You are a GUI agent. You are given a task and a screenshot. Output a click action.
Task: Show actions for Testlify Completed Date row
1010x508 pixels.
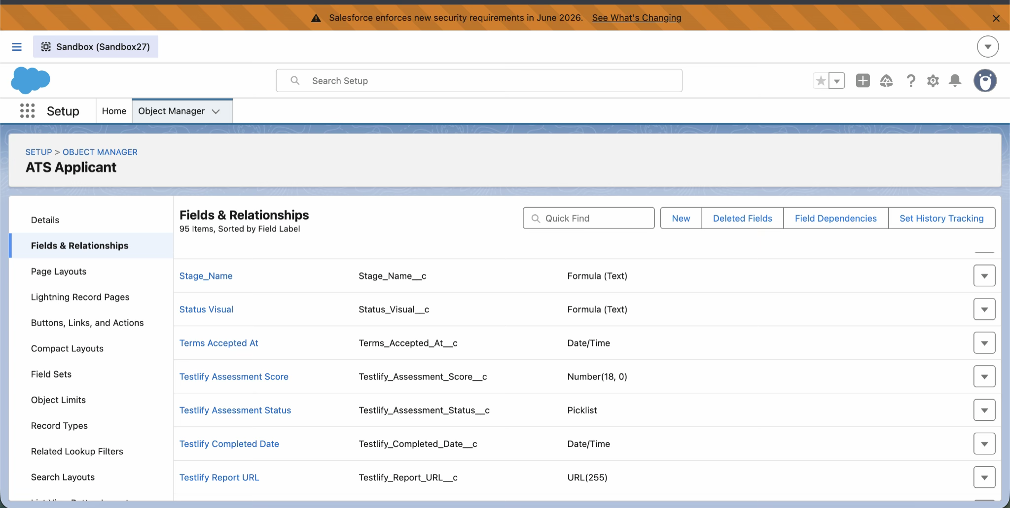tap(984, 443)
